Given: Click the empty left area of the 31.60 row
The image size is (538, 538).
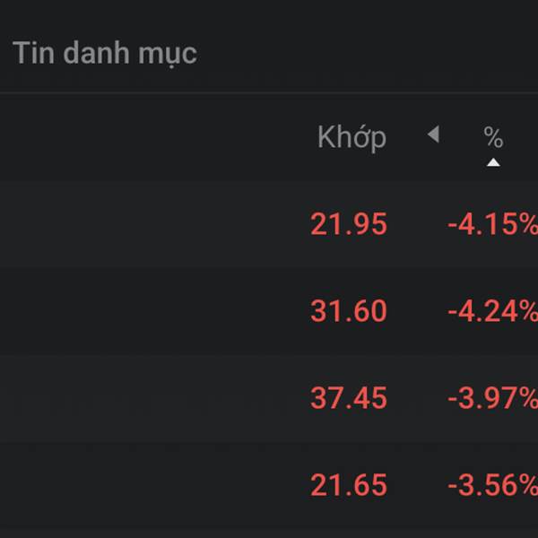Looking at the screenshot, I should 134,311.
